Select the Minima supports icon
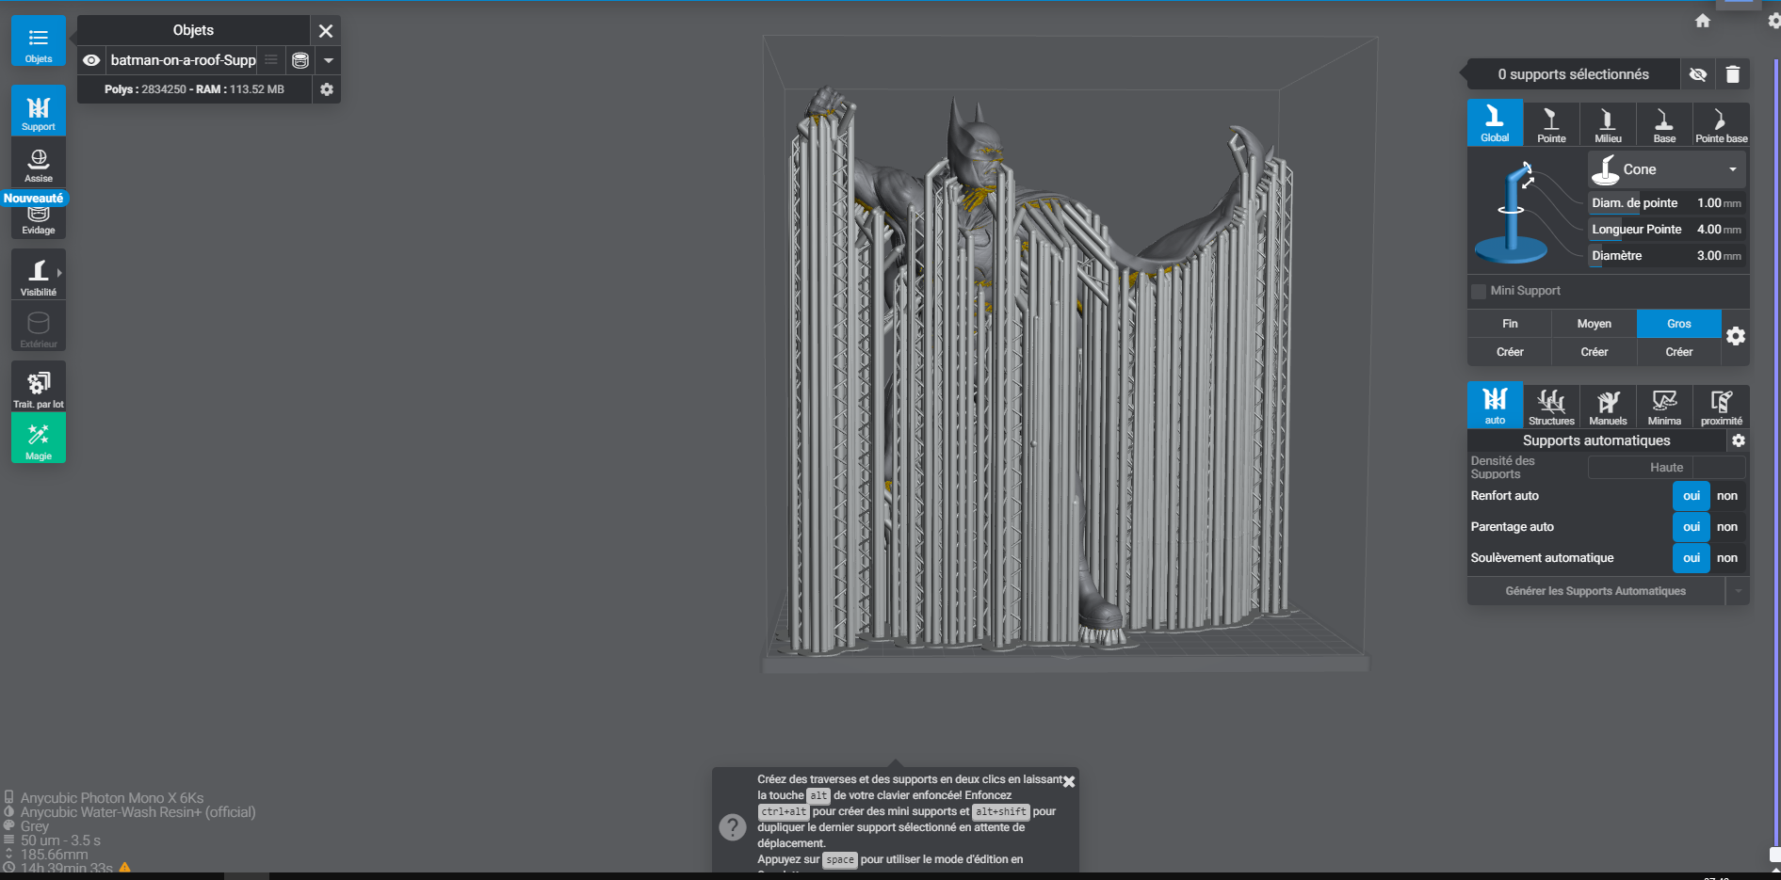The image size is (1781, 880). (x=1664, y=407)
